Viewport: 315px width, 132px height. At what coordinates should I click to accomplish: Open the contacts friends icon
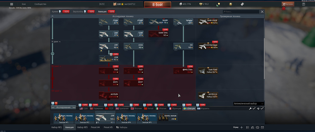[253, 127]
